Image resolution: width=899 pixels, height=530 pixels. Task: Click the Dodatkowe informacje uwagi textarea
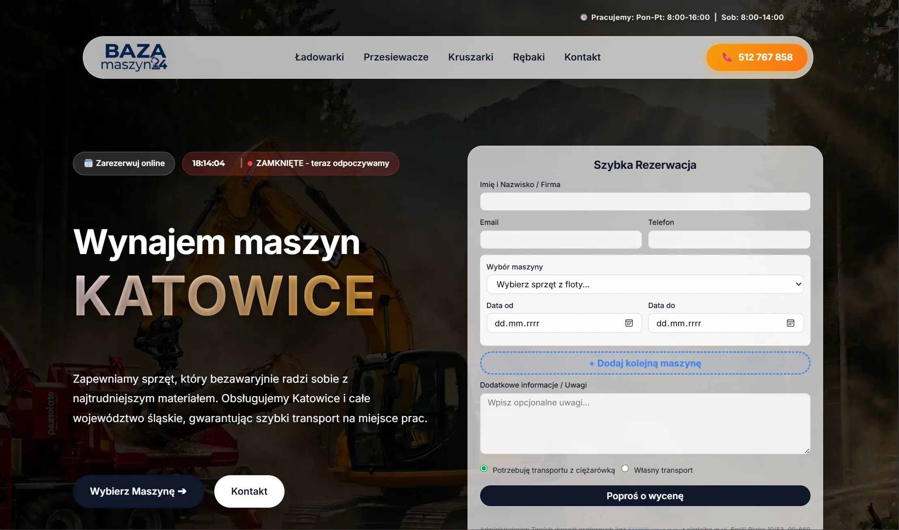coord(645,424)
